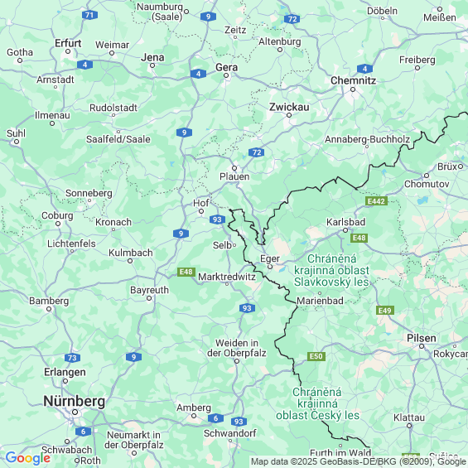468x468 pixels.
Task: Select the Weiden in der Oberpfalz label
Action: point(237,348)
